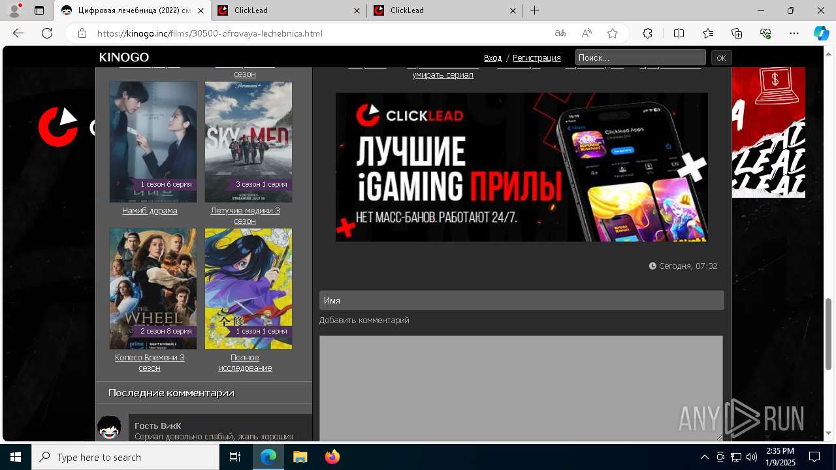
Task: Open the tab actions menu icon
Action: [x=39, y=10]
